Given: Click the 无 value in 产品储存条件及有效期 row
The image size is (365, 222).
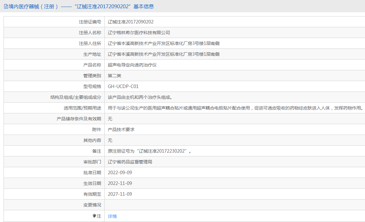Looking at the screenshot, I should click(110, 119).
